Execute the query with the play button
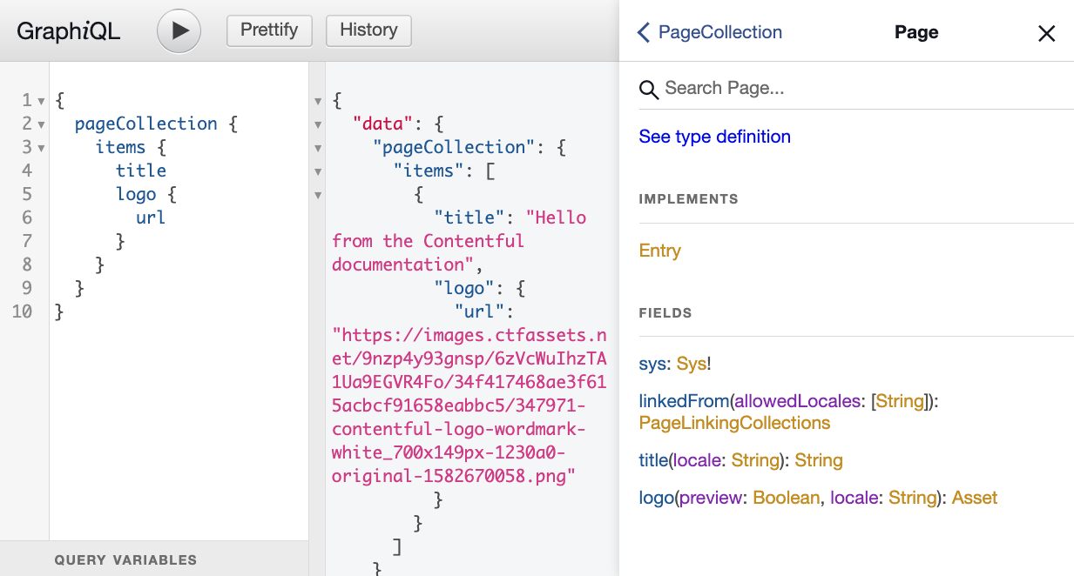Screen dimensions: 1074x576 [179, 30]
